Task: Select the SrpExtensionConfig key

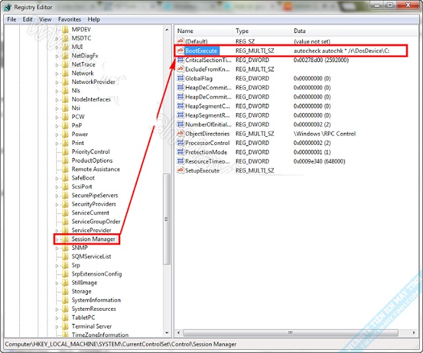Action: (96, 274)
